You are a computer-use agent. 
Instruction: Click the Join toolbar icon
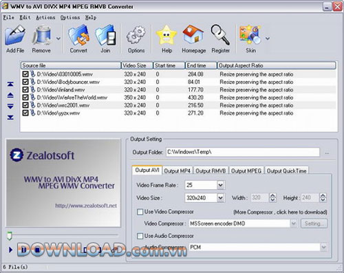(105, 35)
